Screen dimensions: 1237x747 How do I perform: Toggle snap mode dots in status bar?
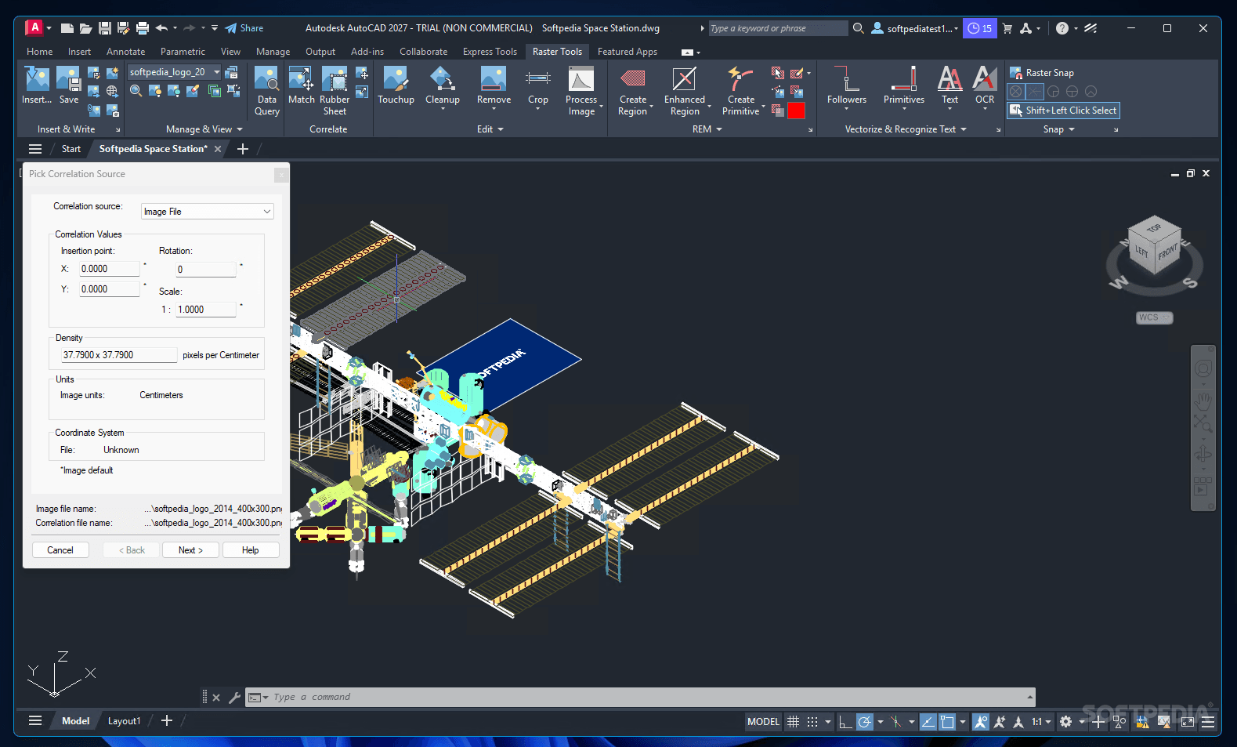coord(812,722)
